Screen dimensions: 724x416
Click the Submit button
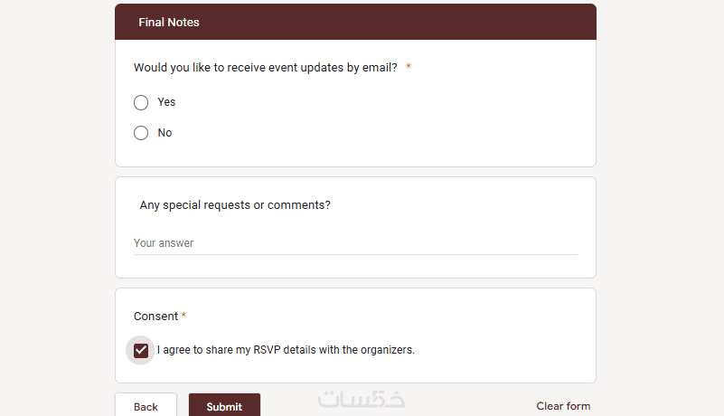coord(224,406)
